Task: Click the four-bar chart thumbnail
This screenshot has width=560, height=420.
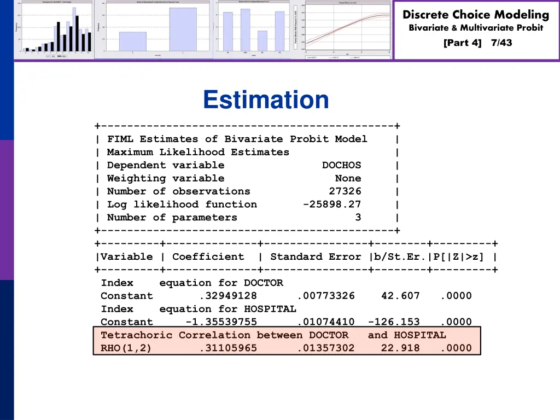Action: [x=253, y=30]
